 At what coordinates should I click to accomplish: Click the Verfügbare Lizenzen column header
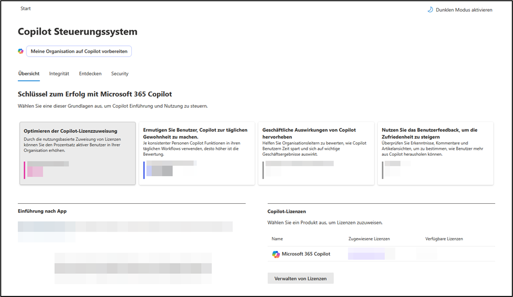(x=444, y=239)
